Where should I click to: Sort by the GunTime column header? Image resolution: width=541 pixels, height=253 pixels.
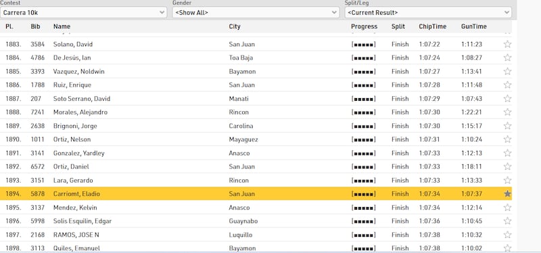click(474, 26)
